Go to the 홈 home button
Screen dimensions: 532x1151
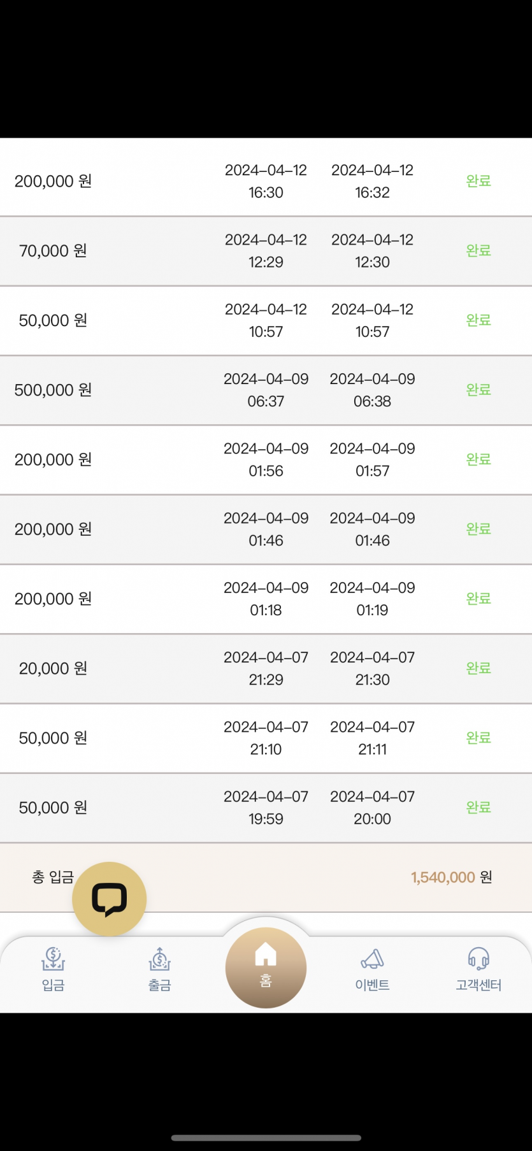pyautogui.click(x=266, y=967)
